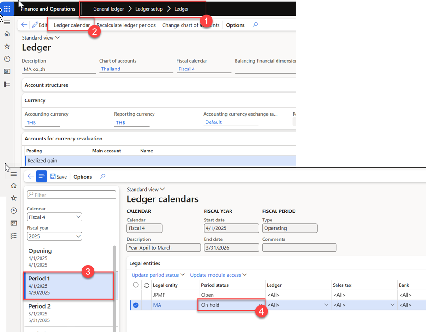
Task: Click General ledger breadcrumb
Action: pos(108,9)
